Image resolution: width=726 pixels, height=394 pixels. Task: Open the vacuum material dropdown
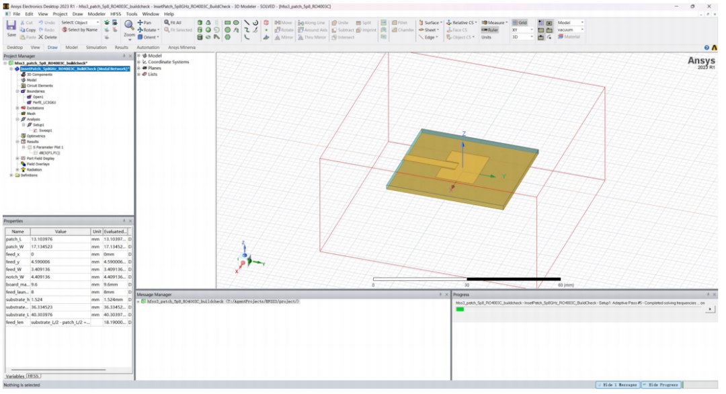[x=571, y=30]
